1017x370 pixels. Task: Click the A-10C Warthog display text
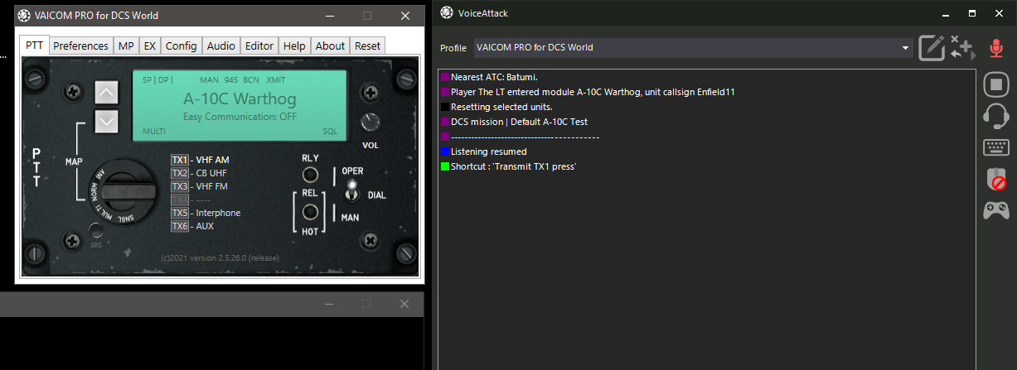[240, 99]
